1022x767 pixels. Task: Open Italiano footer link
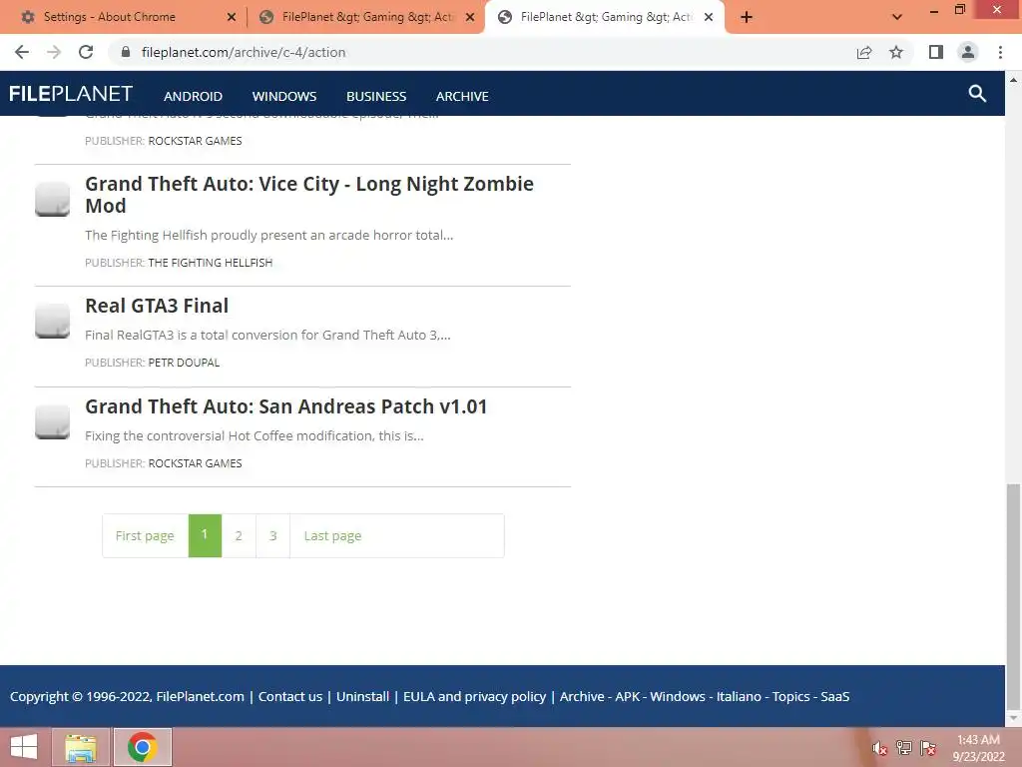(x=739, y=696)
